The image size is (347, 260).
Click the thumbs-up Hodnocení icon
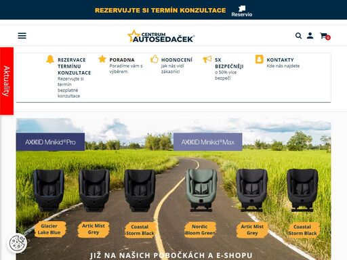click(155, 59)
